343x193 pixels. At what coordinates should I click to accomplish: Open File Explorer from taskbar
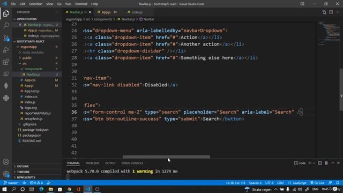click(51, 189)
